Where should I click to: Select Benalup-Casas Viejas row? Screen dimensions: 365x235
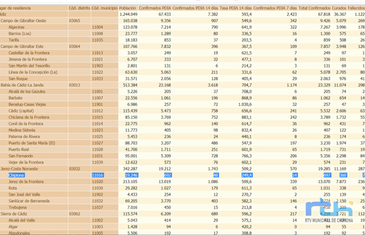tap(182, 104)
